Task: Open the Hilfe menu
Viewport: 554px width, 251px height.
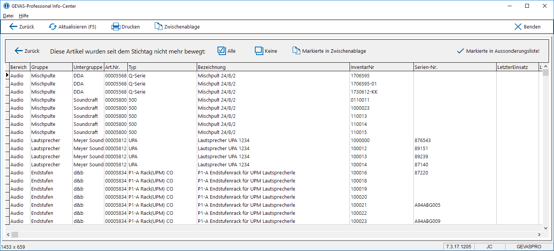Action: (x=23, y=16)
